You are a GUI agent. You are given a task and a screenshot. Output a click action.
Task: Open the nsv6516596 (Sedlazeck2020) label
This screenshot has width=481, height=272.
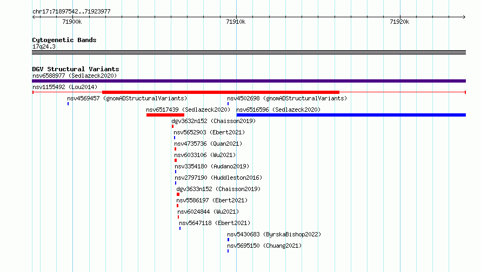click(278, 110)
